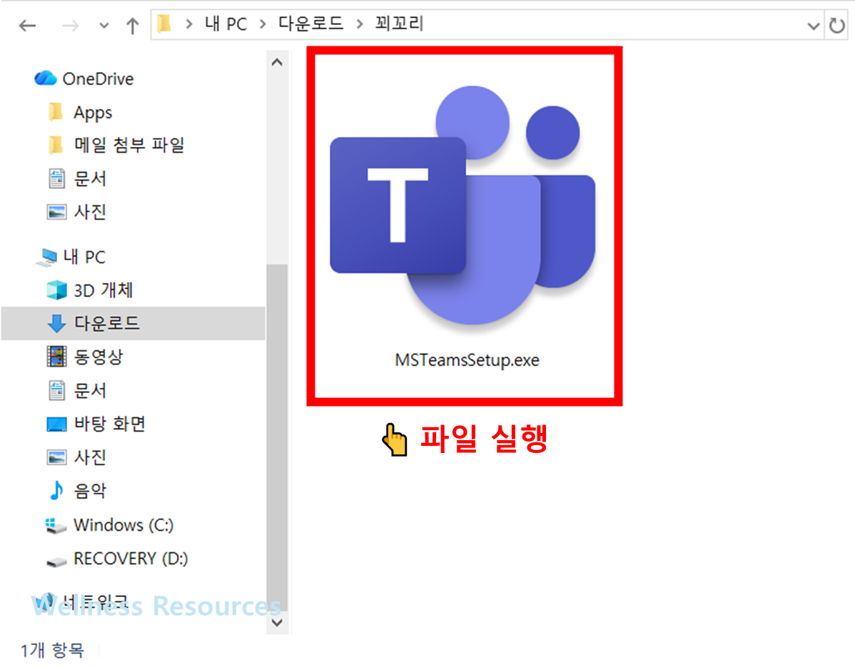
Task: Click the blue download arrow icon
Action: [x=56, y=323]
